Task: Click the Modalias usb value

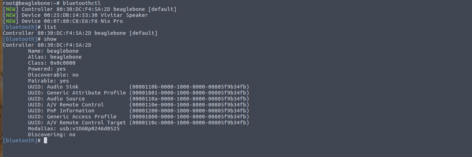Action: click(90, 129)
